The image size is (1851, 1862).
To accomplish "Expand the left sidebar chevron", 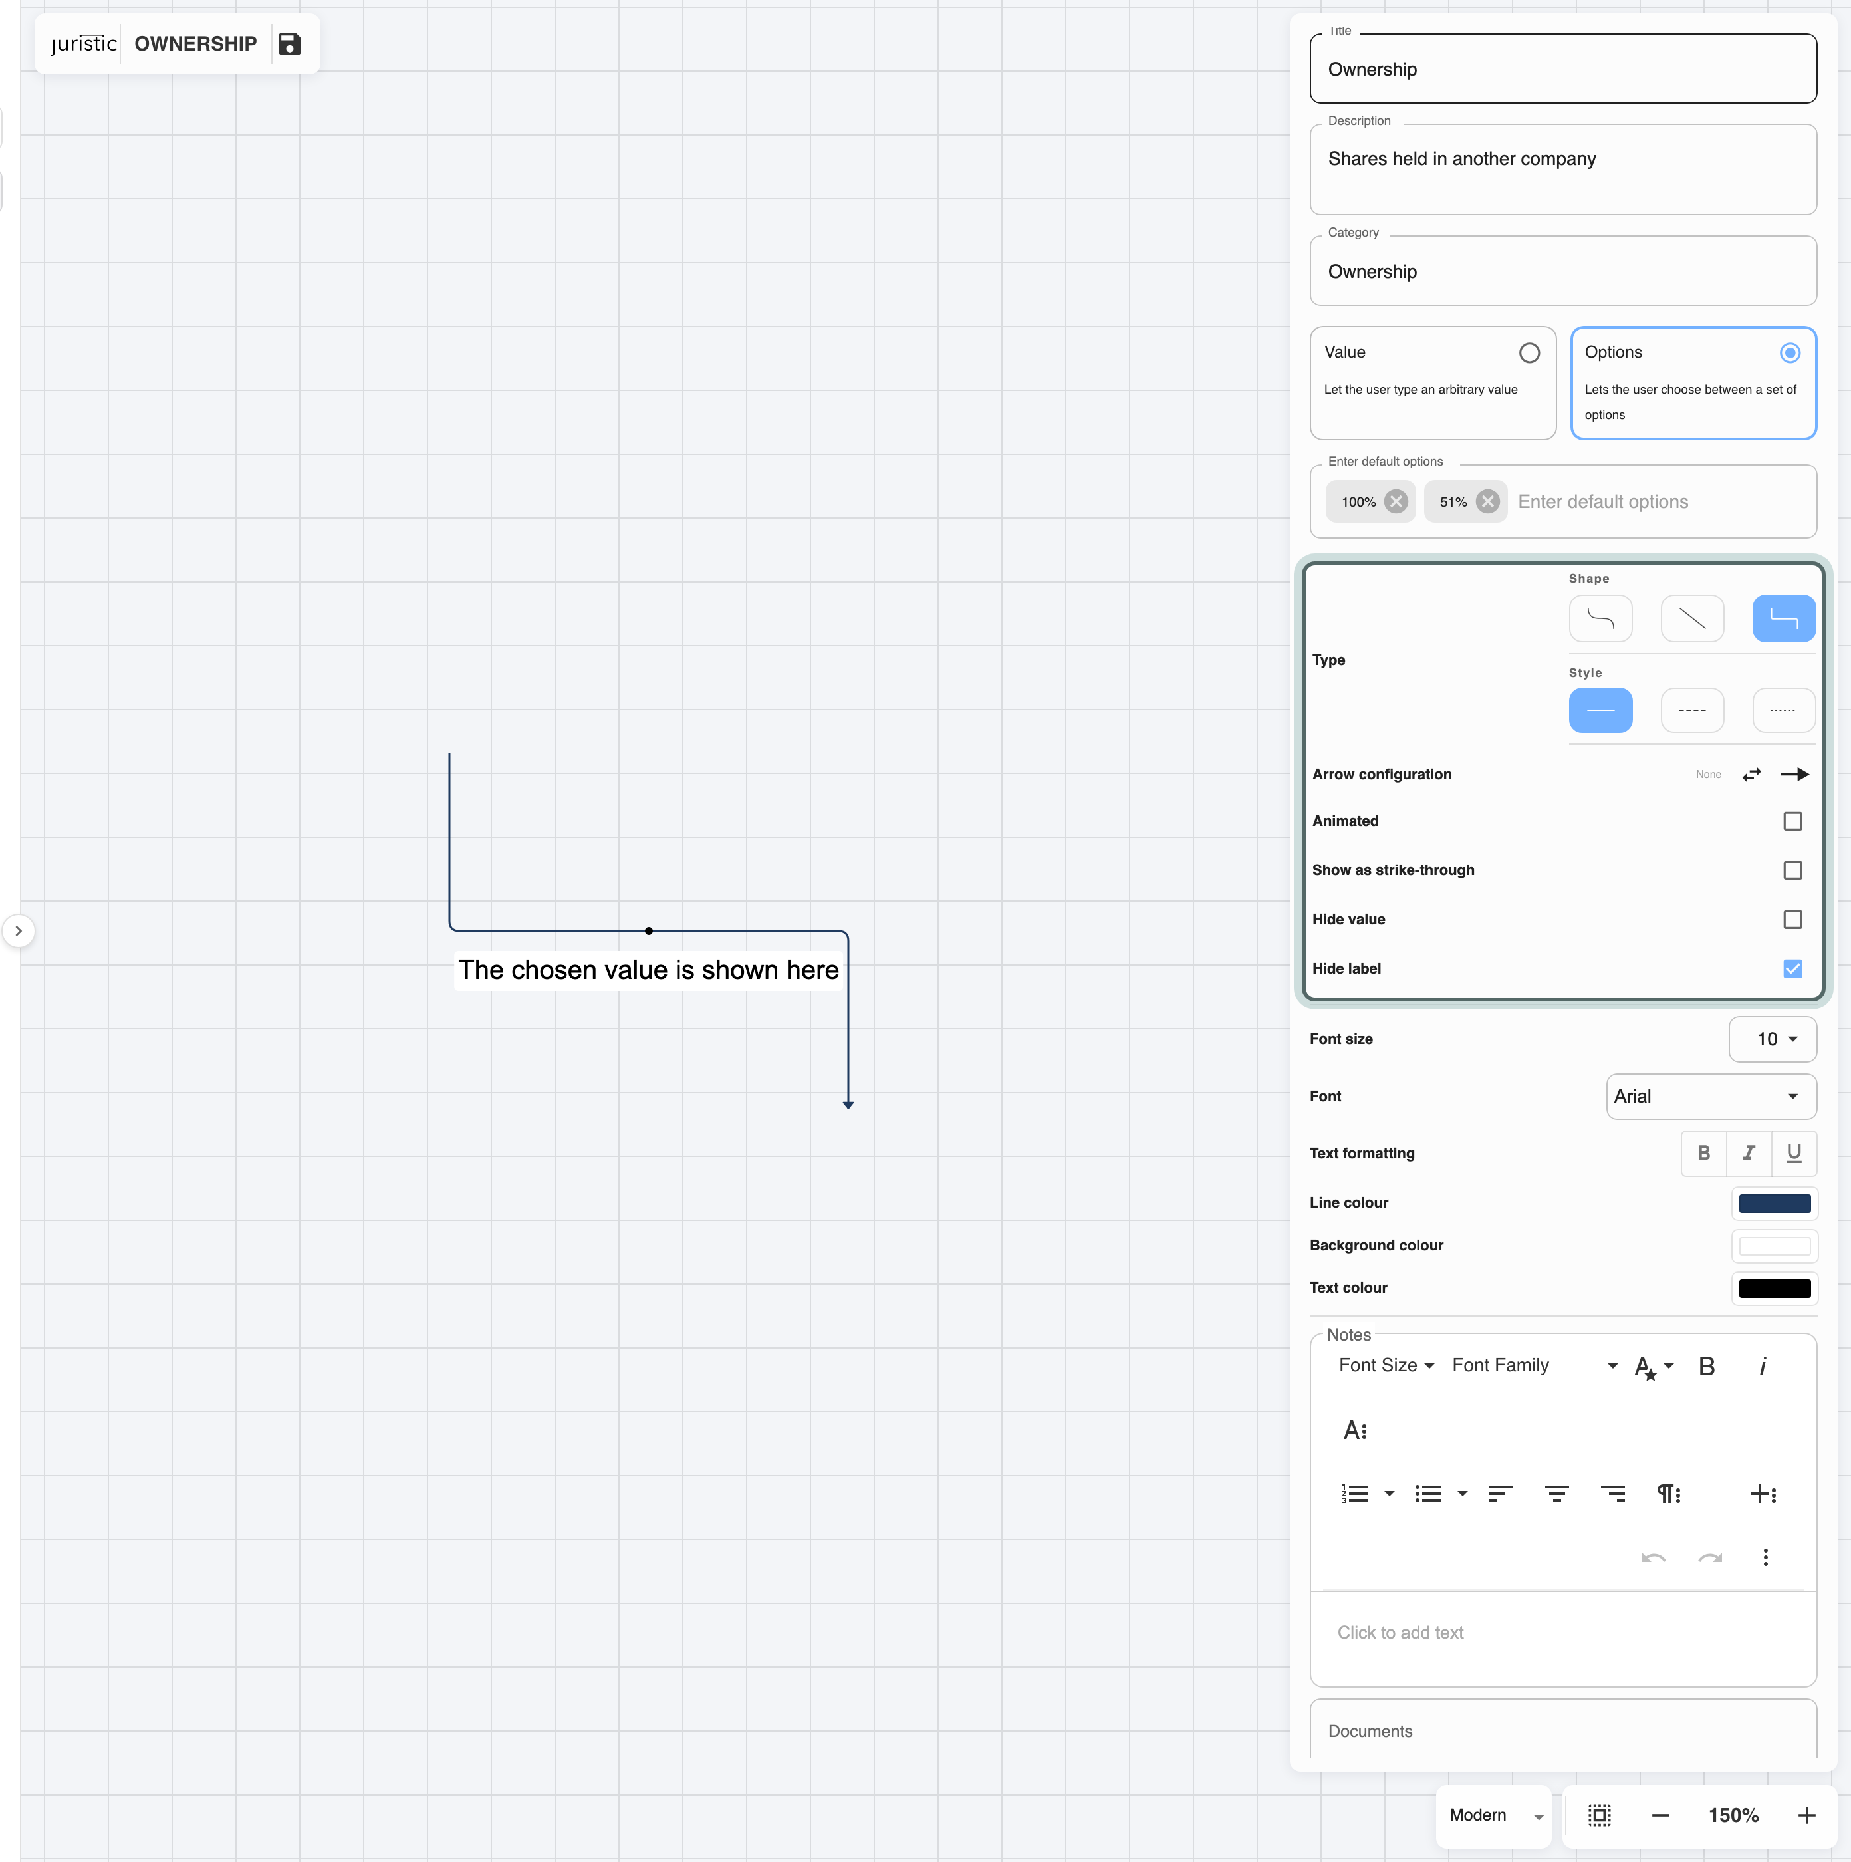I will (x=19, y=931).
